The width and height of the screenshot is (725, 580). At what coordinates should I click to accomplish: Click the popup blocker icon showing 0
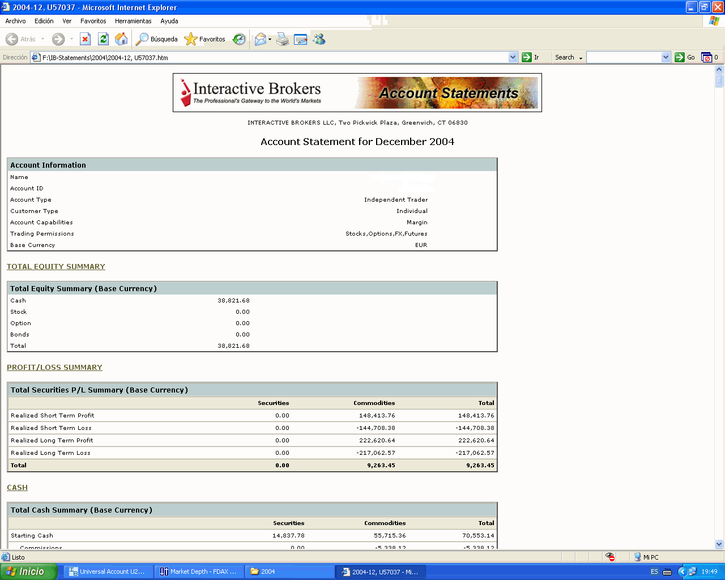pyautogui.click(x=710, y=57)
